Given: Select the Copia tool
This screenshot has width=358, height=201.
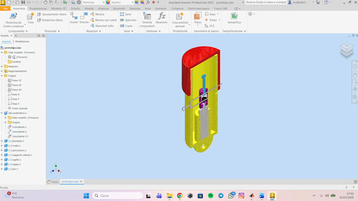Looking at the screenshot, I should [x=126, y=26].
